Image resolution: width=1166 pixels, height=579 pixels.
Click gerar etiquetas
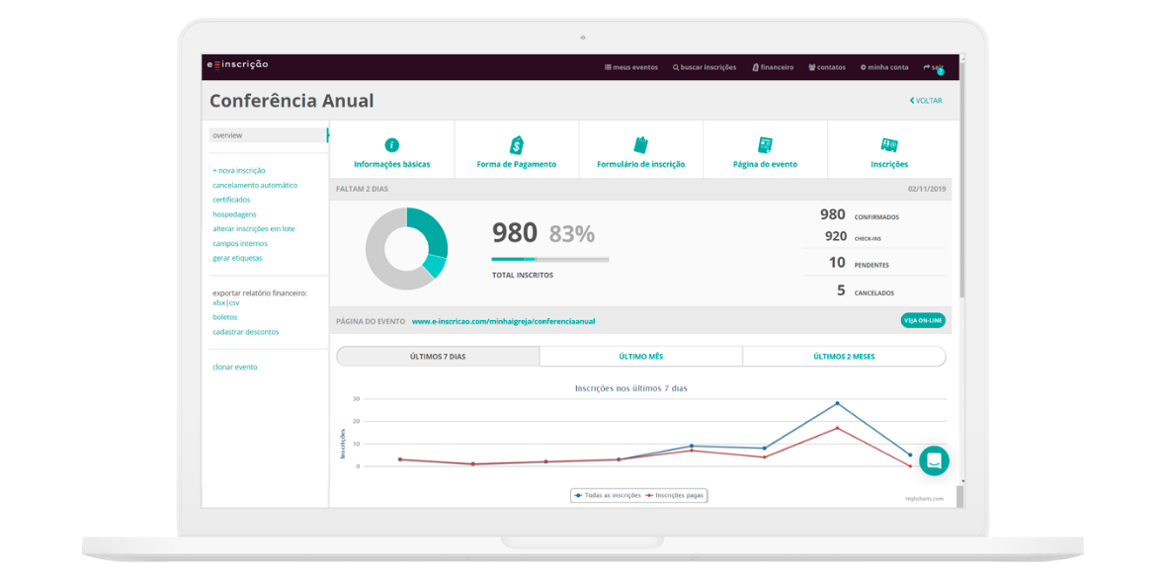tap(237, 258)
